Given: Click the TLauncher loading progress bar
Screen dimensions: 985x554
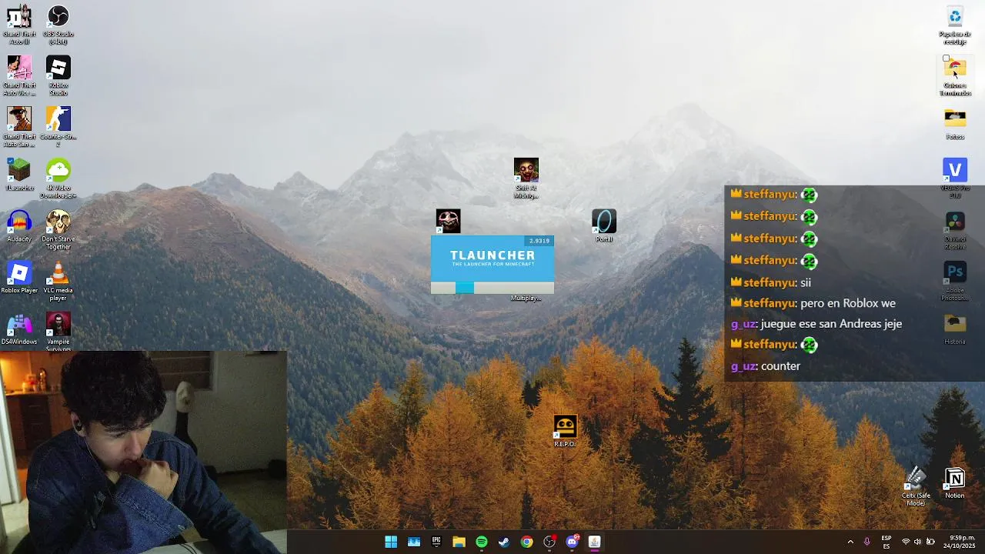Looking at the screenshot, I should 492,288.
